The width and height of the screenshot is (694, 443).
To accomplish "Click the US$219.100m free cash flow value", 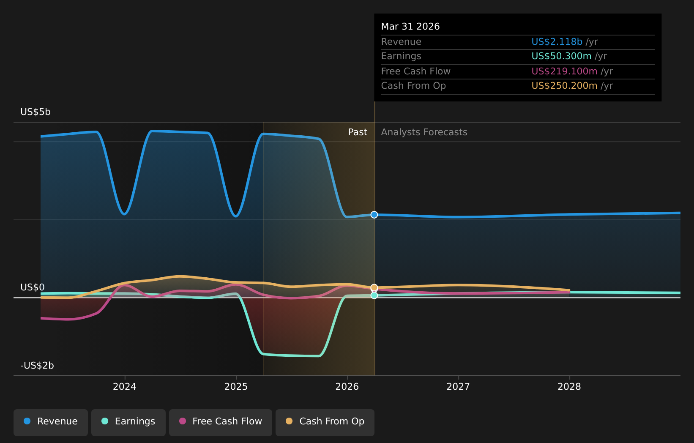I will [564, 71].
